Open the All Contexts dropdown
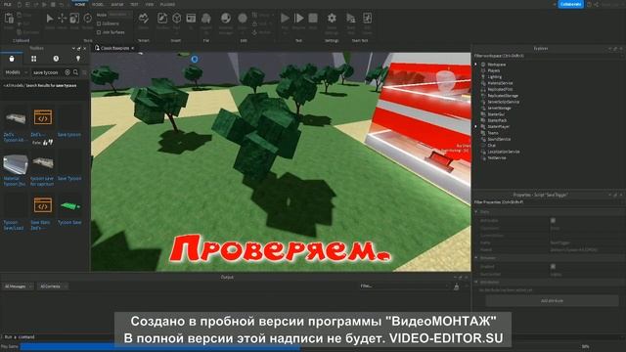626x352 pixels. click(x=53, y=286)
